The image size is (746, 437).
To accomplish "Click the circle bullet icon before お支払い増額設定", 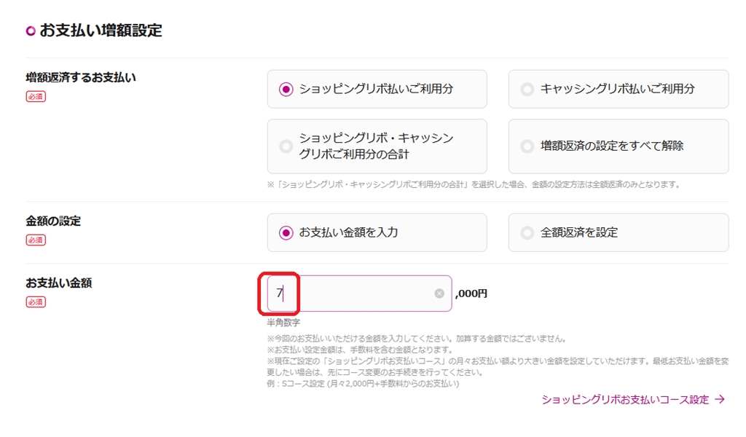I will click(31, 31).
